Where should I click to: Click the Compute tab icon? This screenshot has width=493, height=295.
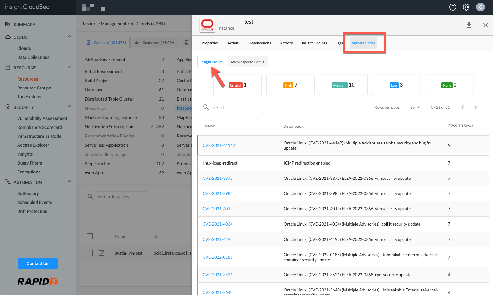pos(89,42)
